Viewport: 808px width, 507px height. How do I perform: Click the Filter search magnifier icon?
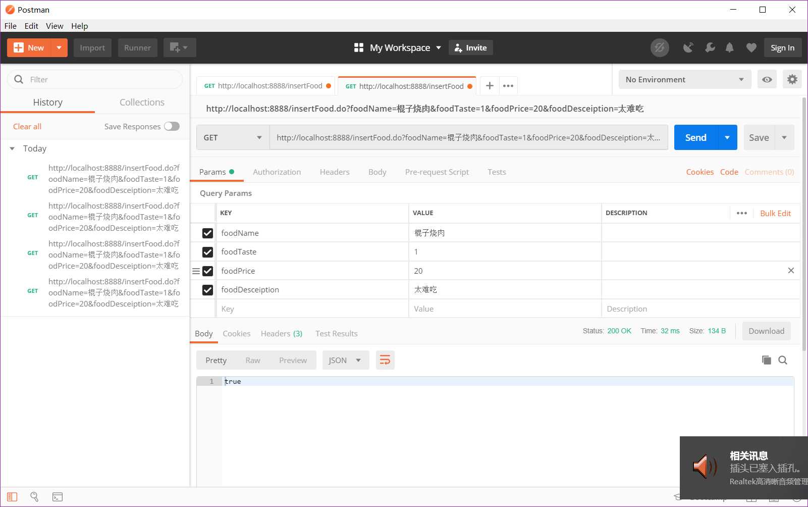point(19,79)
